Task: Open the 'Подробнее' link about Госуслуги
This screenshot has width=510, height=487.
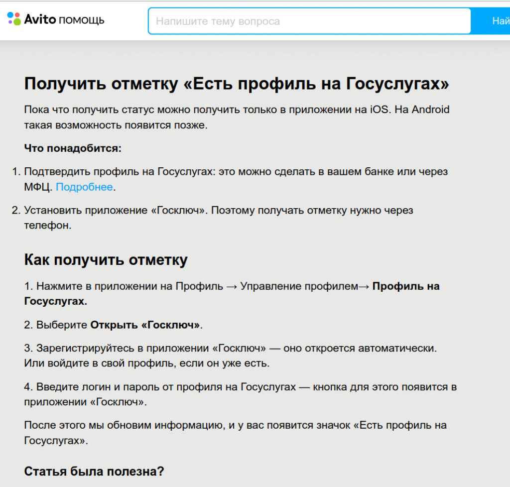Action: point(84,187)
